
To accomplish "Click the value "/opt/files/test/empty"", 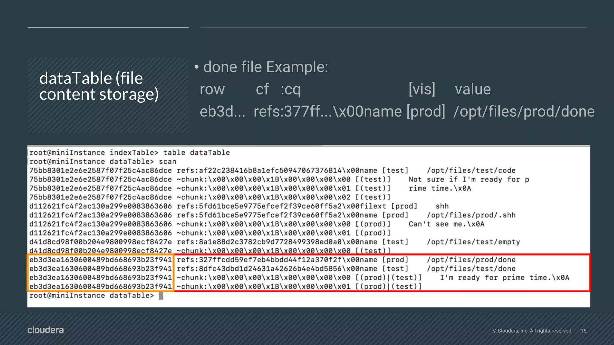I will point(473,242).
